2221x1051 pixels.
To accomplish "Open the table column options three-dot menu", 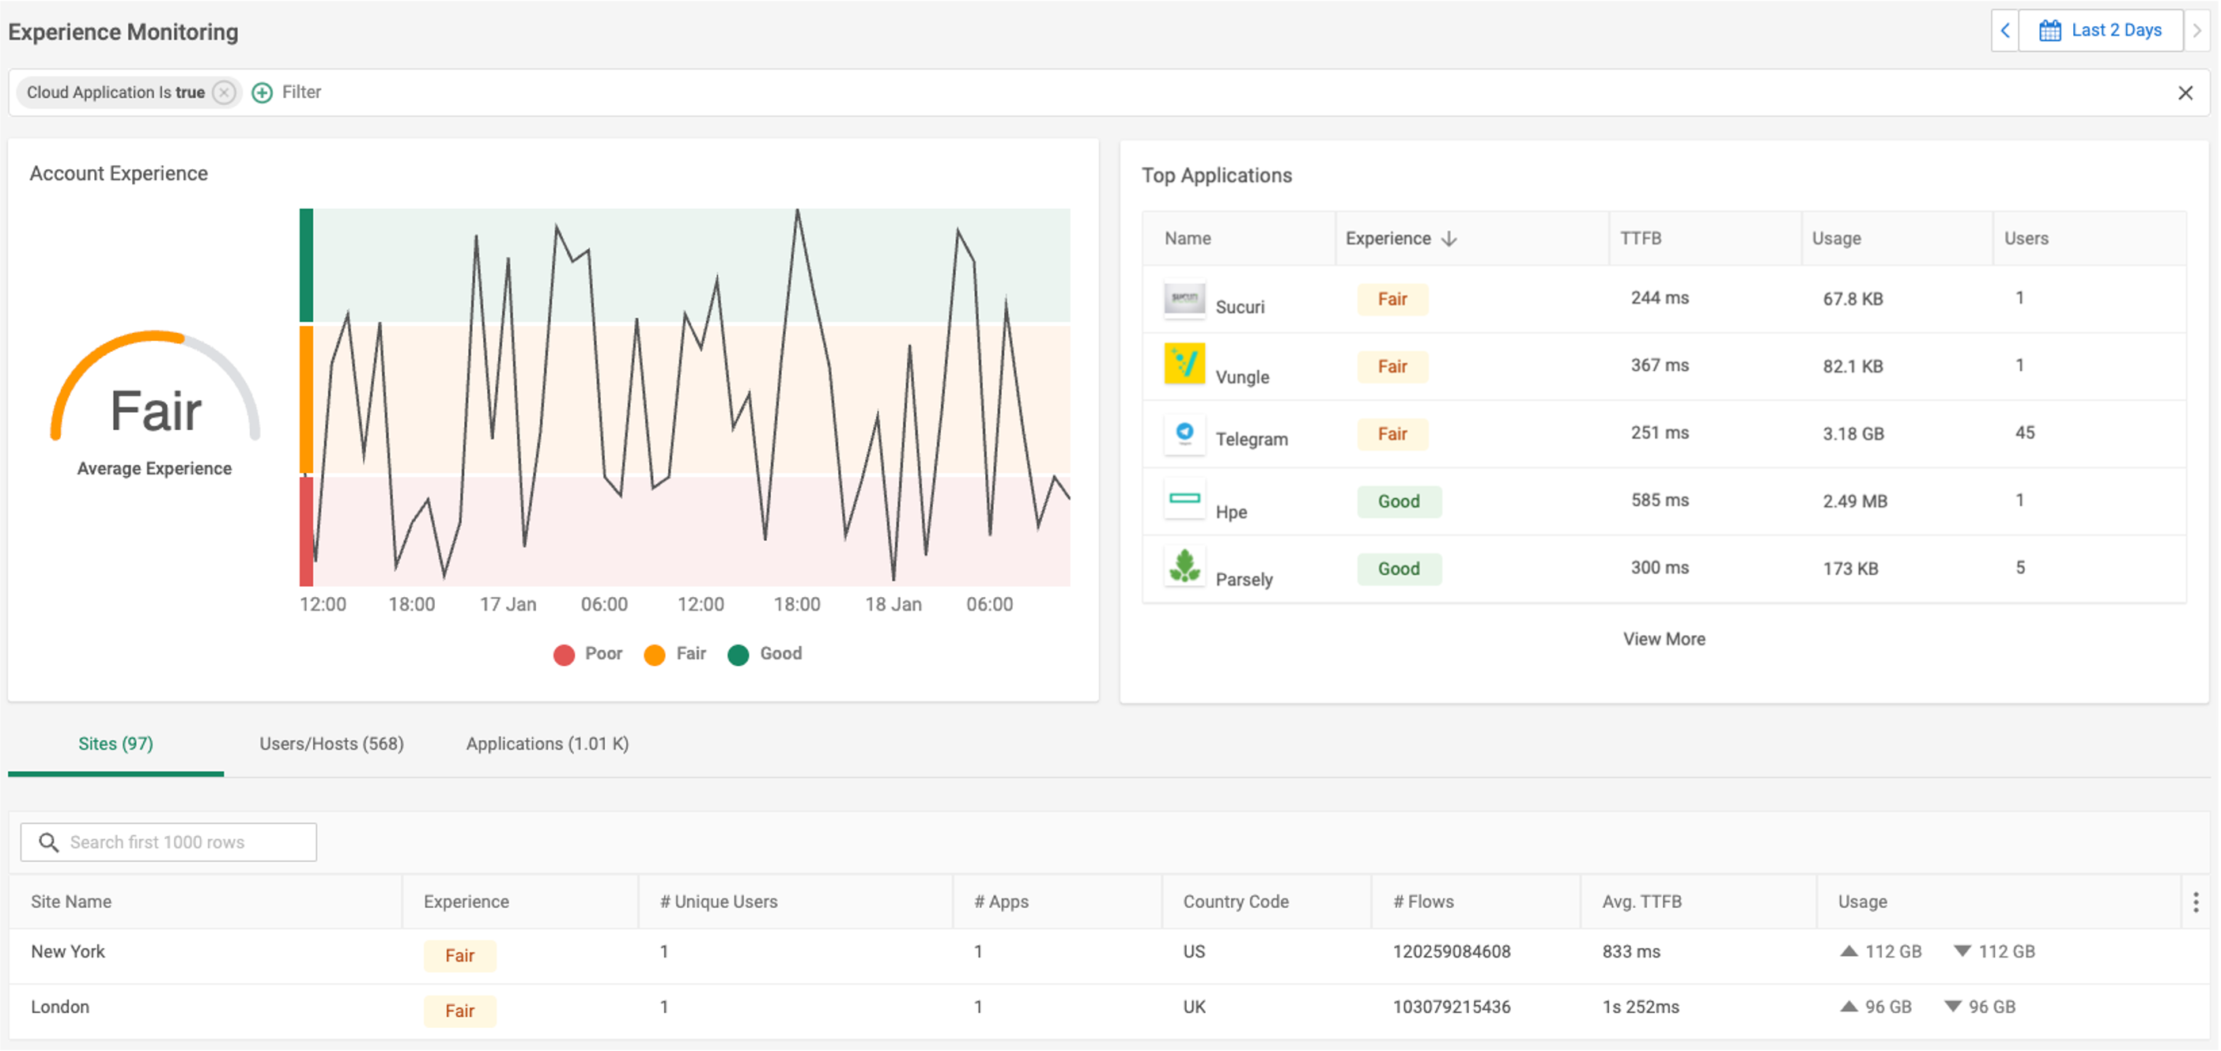I will click(2195, 902).
